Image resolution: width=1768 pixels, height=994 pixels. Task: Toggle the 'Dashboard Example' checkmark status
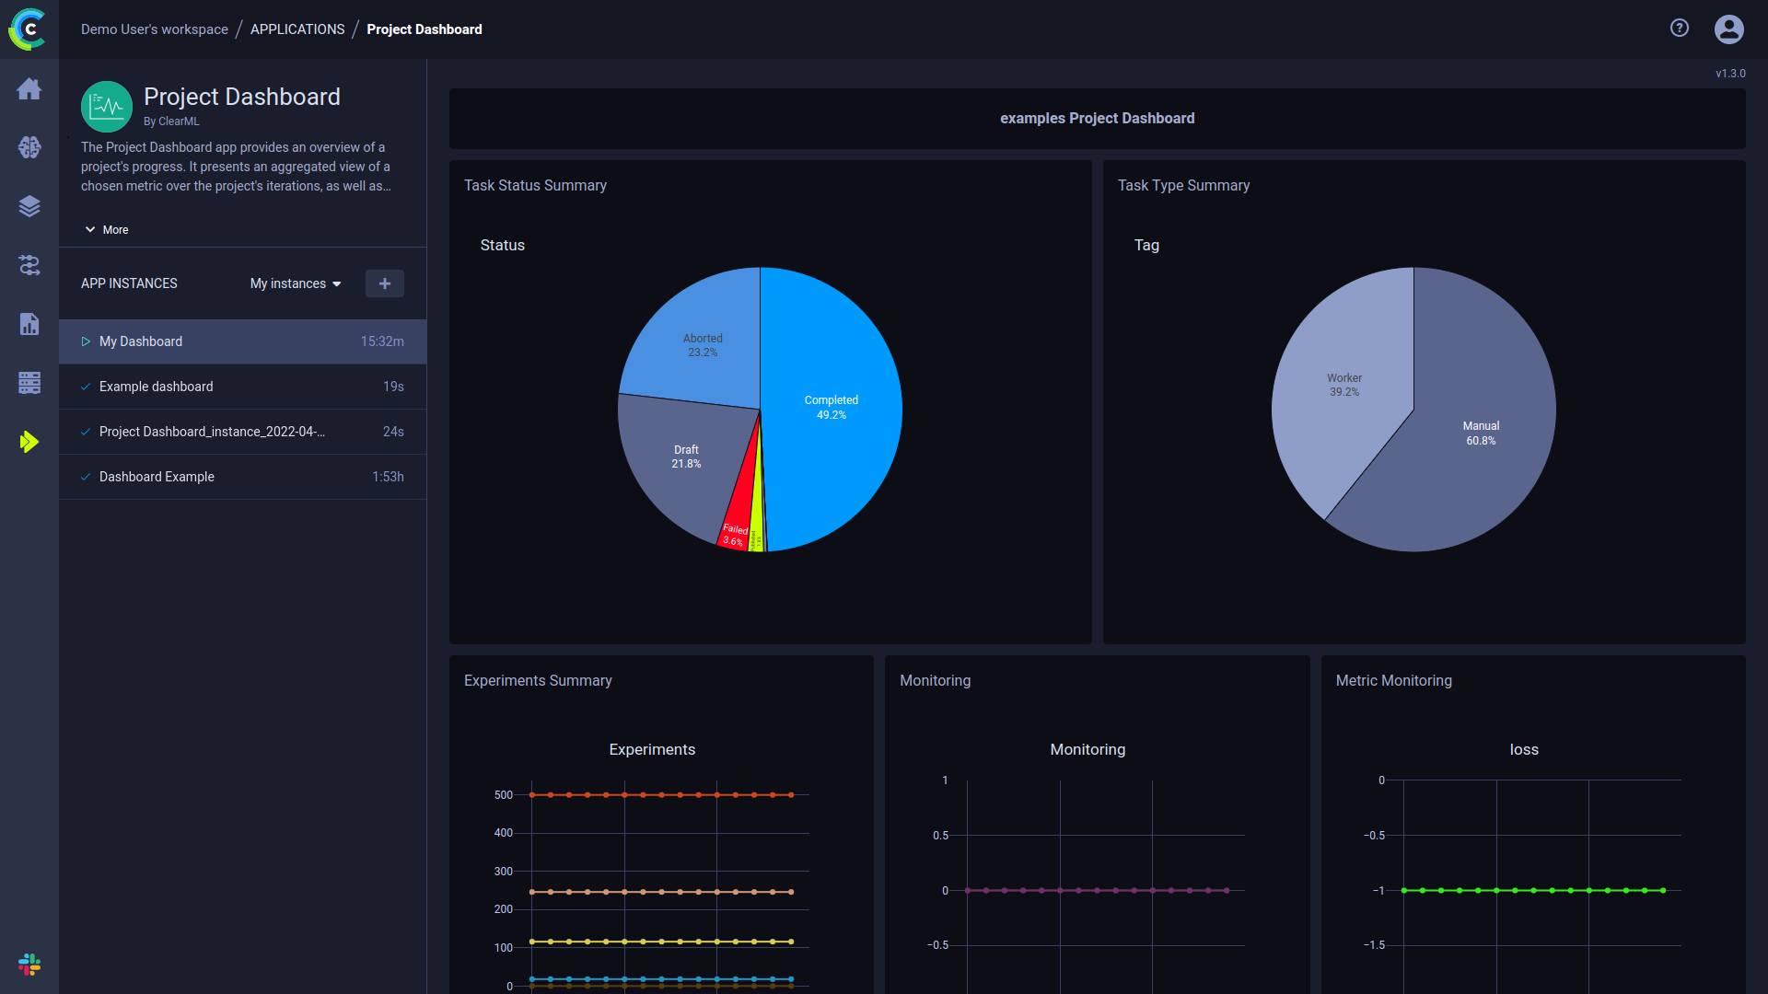point(85,476)
